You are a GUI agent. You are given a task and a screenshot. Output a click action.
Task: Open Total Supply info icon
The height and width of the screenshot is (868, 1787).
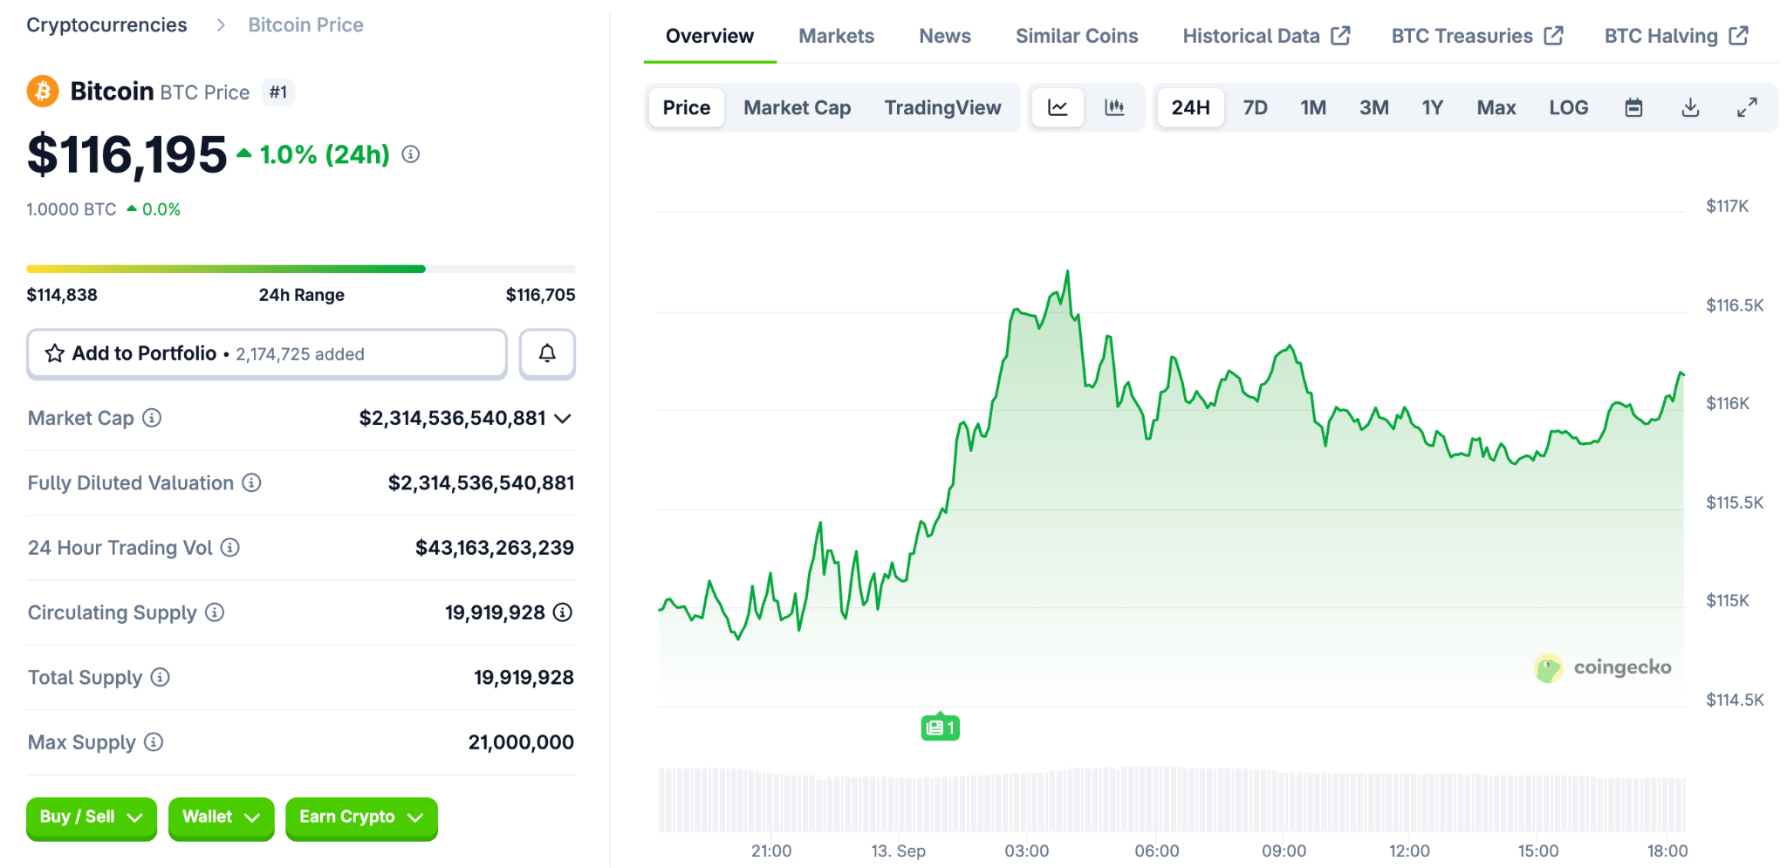160,677
